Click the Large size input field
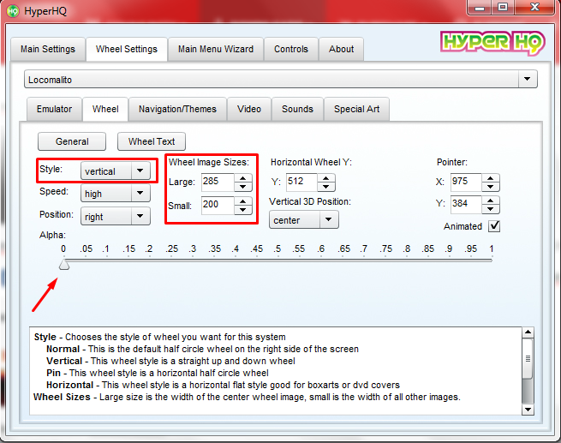This screenshot has width=561, height=443. click(218, 183)
